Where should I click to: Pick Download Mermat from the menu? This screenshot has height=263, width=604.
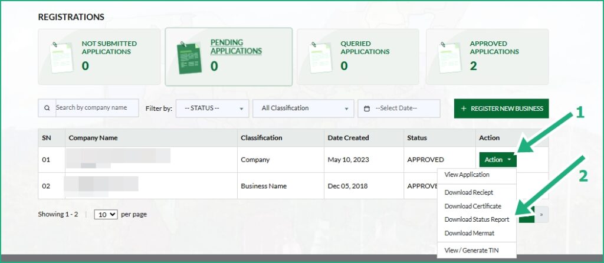click(469, 233)
